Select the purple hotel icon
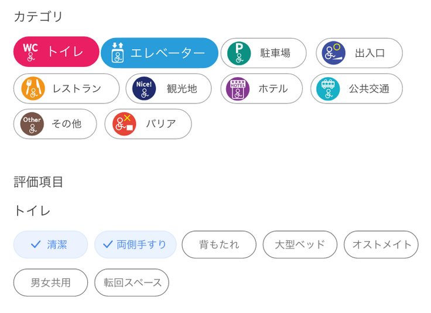The image size is (431, 313). (238, 88)
